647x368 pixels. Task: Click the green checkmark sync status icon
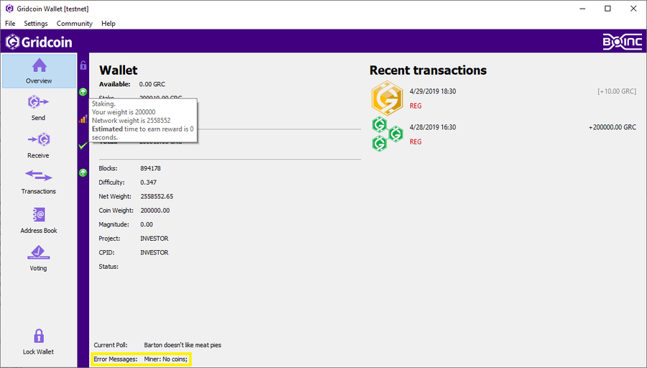click(83, 146)
